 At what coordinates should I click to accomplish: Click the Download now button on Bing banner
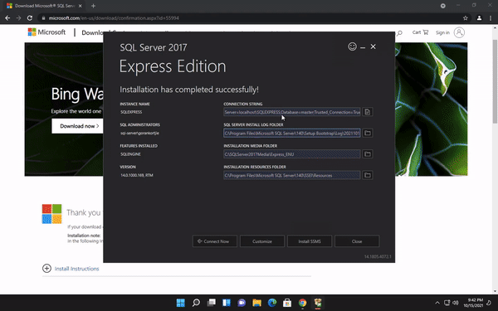[77, 126]
